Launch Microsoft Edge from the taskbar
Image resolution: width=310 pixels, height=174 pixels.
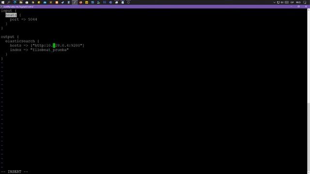point(15,2)
